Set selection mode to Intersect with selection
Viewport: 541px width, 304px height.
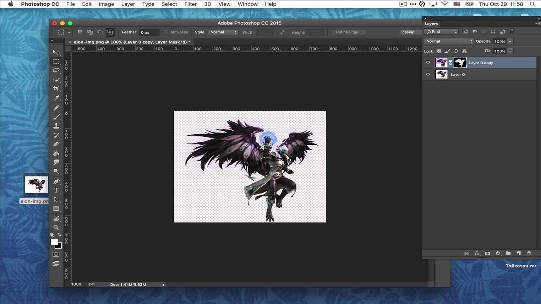tap(110, 32)
